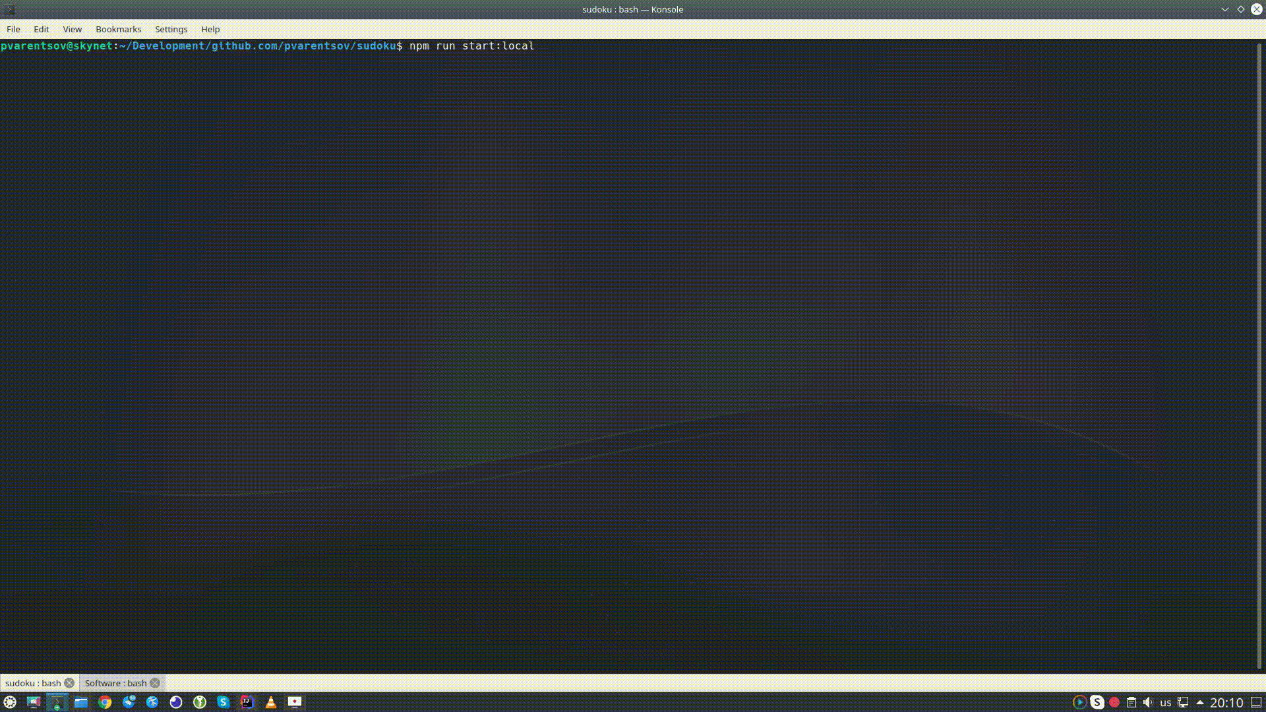Toggle the us keyboard layout indicator

point(1166,702)
